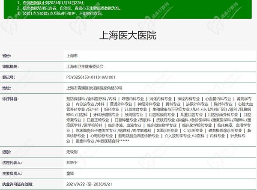
Task: Click the legal representative name 林新平
Action: coord(72,163)
